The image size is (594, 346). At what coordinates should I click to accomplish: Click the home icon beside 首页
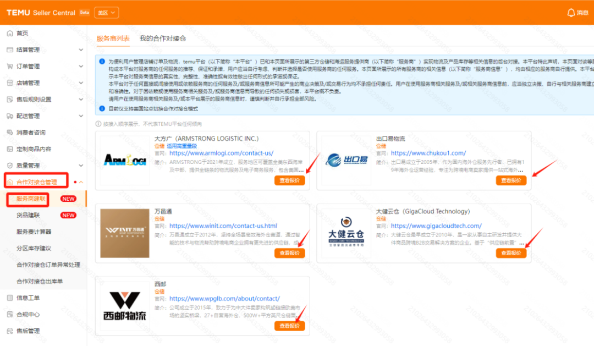click(10, 34)
